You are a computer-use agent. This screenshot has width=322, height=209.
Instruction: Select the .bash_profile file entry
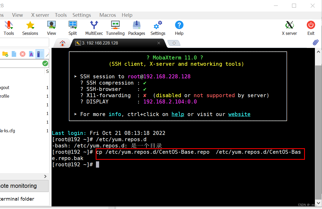pyautogui.click(x=24, y=96)
